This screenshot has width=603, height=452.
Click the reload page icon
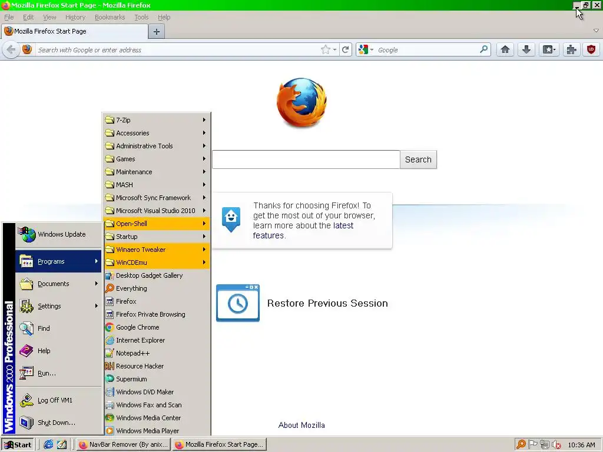(345, 49)
